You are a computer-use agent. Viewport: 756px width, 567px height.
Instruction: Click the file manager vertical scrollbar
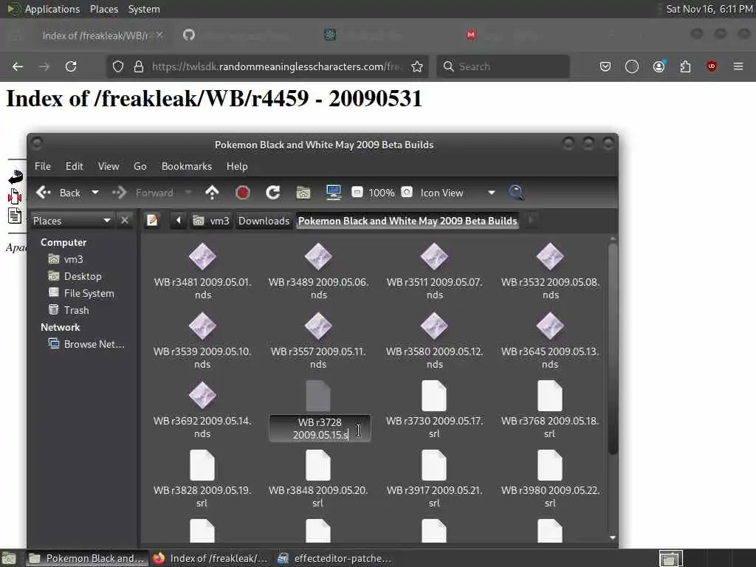(x=613, y=349)
